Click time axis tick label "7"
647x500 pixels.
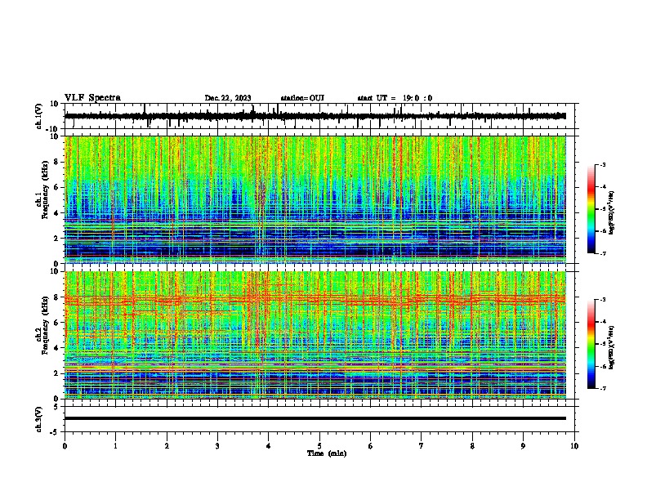pyautogui.click(x=422, y=446)
